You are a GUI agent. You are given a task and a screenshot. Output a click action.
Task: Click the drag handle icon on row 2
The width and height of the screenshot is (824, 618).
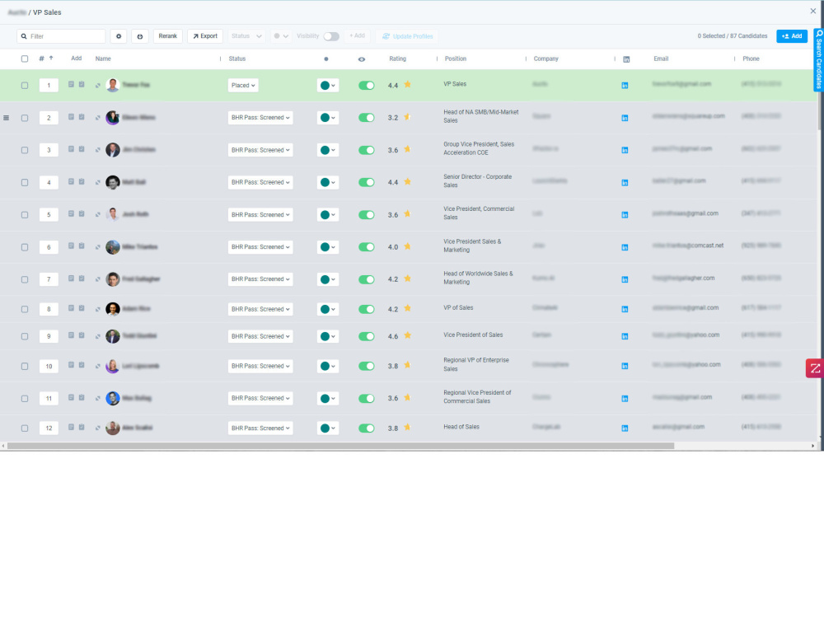pos(7,118)
